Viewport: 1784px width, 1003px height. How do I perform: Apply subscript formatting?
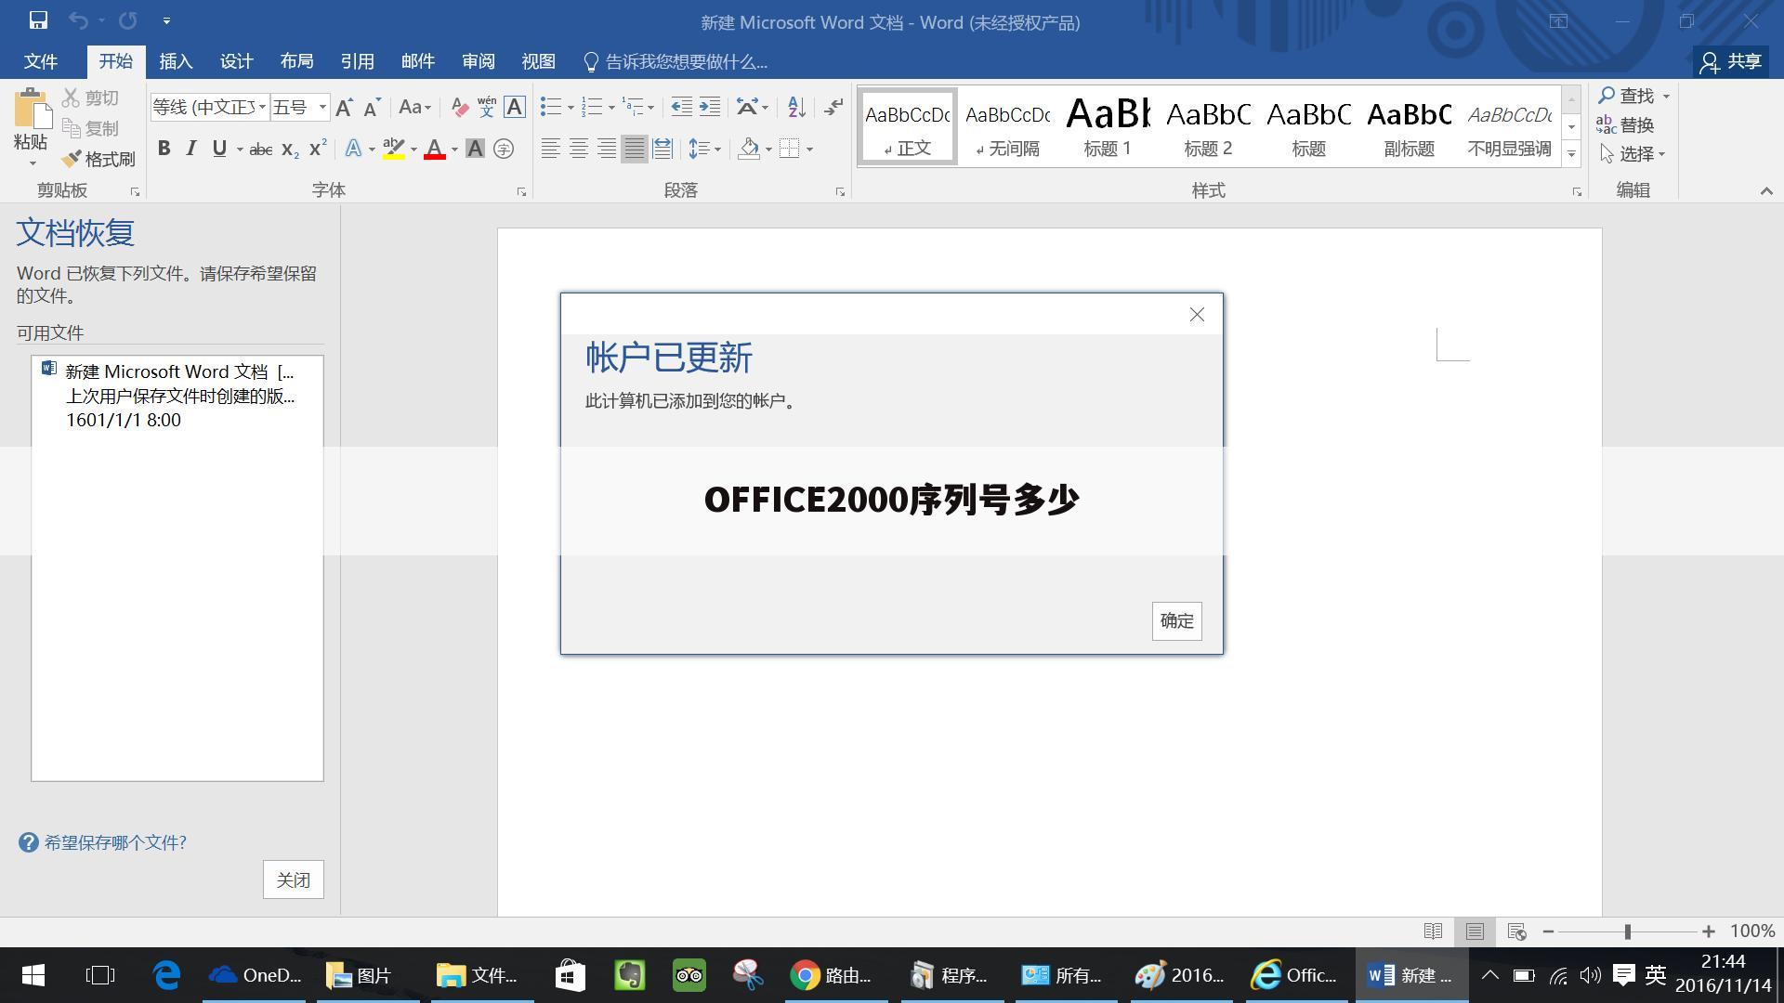(290, 149)
